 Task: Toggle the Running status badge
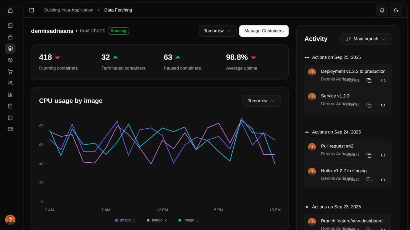(118, 31)
